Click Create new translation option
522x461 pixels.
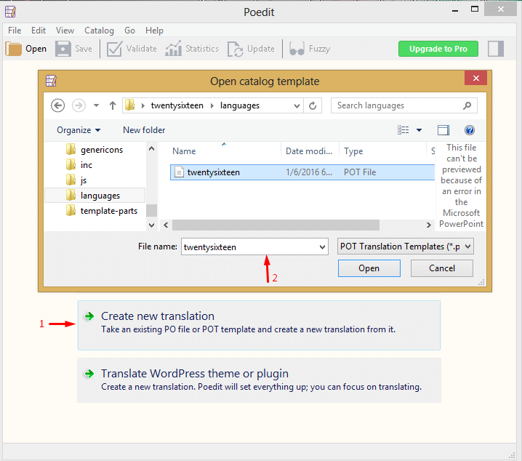(259, 326)
